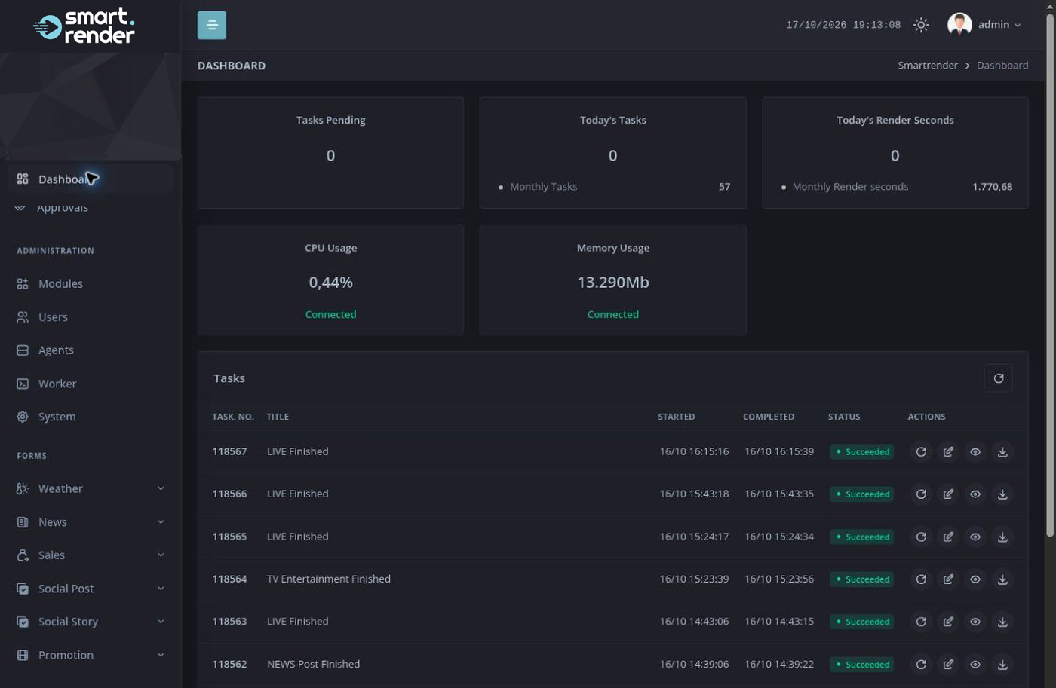This screenshot has height=688, width=1056.
Task: Open Worker in the sidebar
Action: [x=91, y=384]
